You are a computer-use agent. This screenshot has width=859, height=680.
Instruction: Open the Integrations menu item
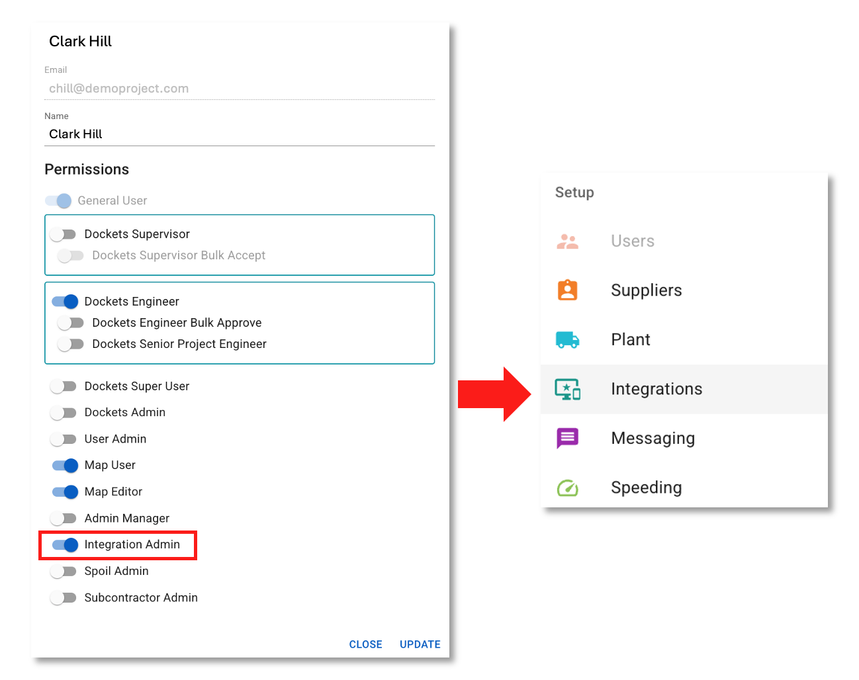tap(656, 389)
